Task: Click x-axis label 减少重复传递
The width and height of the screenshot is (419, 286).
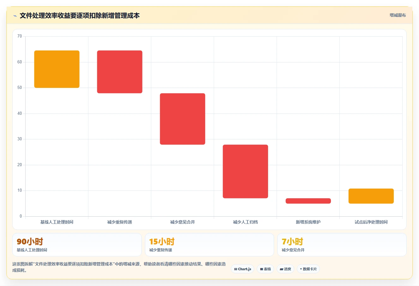Action: coord(120,222)
